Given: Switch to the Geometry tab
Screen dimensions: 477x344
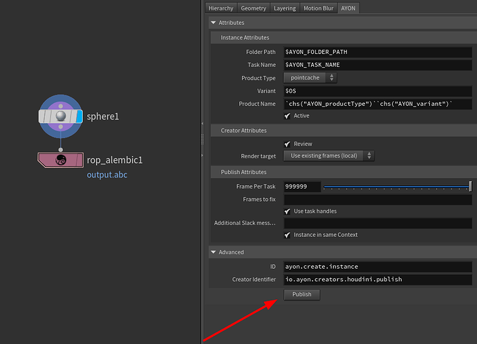Looking at the screenshot, I should point(253,8).
